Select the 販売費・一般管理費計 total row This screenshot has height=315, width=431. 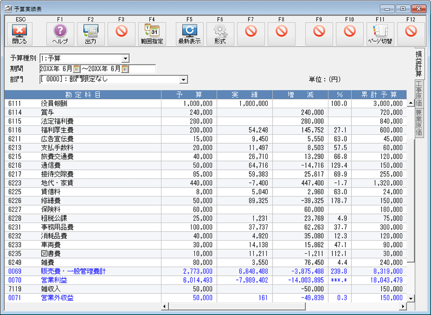[x=205, y=271]
